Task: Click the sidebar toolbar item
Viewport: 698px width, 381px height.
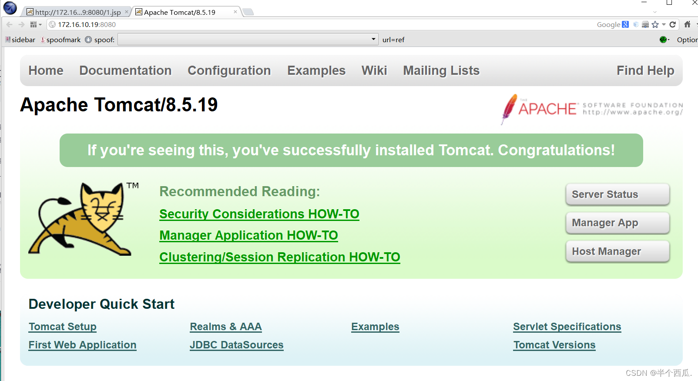Action: pyautogui.click(x=20, y=40)
